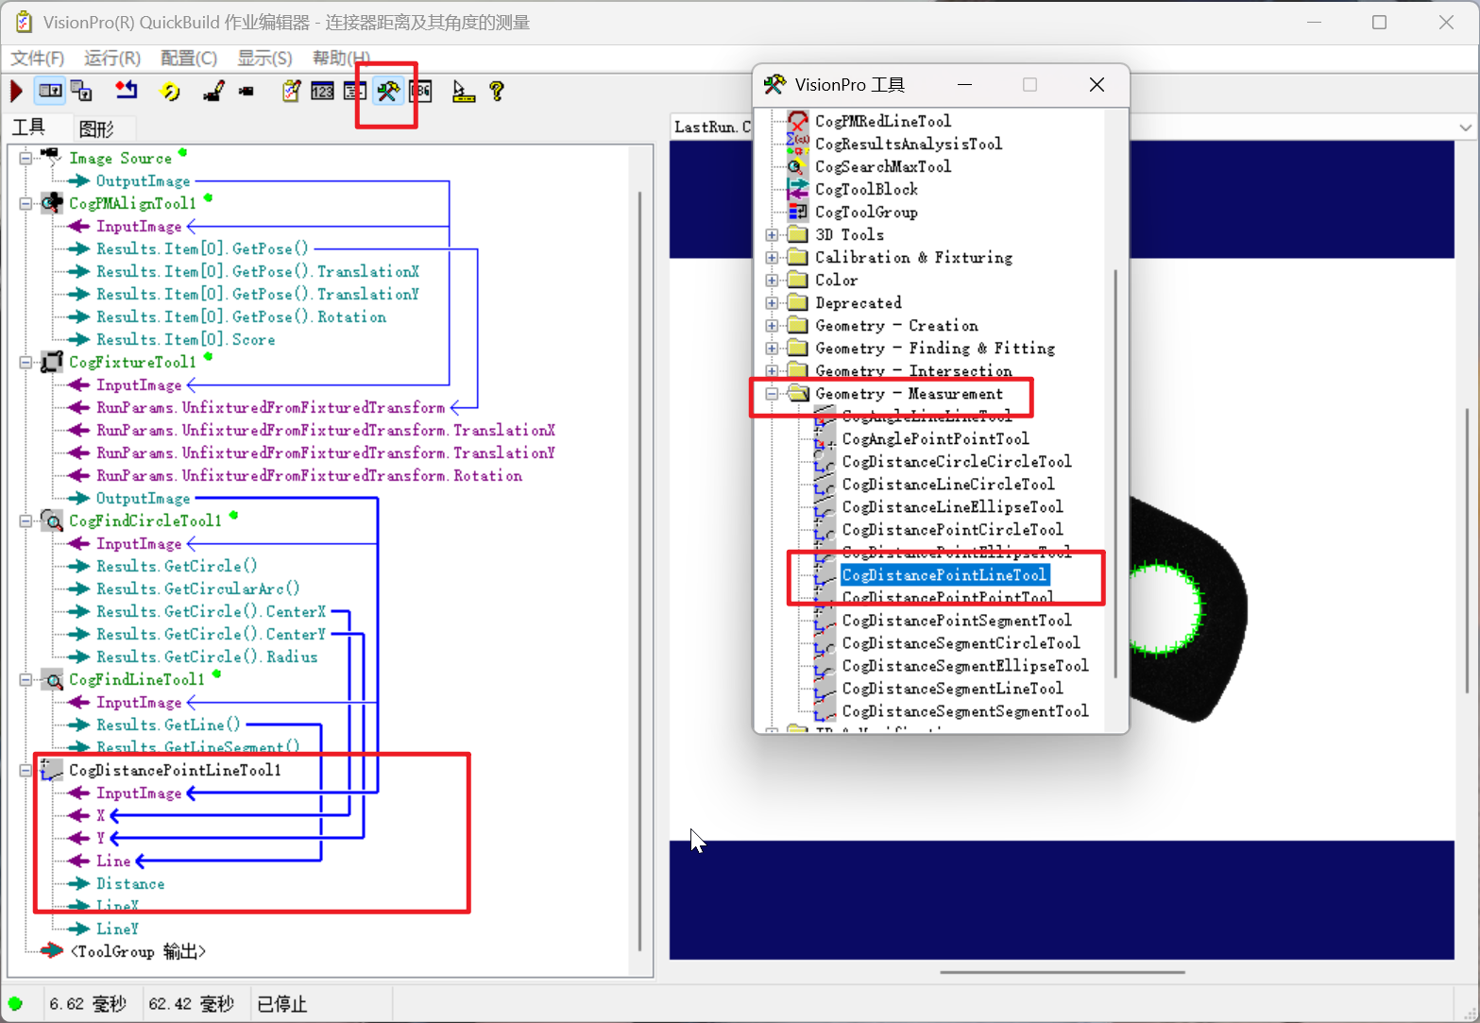1480x1023 pixels.
Task: Expand the Deprecated folder
Action: click(772, 302)
